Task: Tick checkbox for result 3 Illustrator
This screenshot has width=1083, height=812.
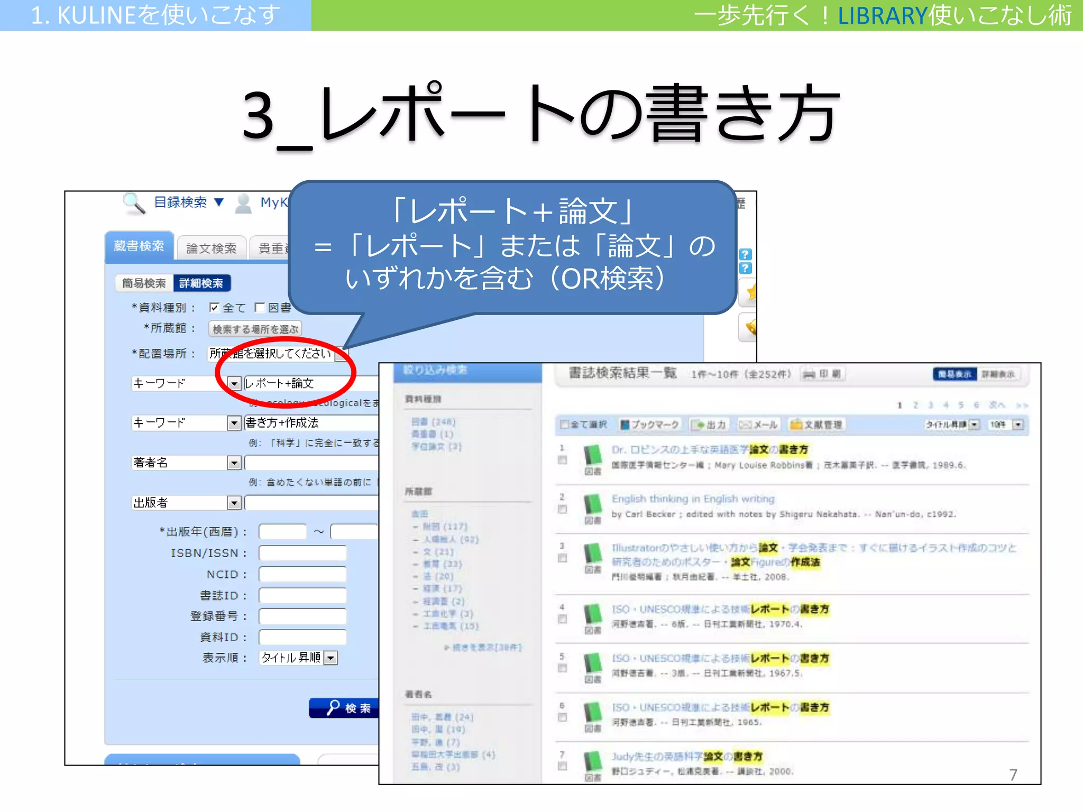Action: click(562, 558)
